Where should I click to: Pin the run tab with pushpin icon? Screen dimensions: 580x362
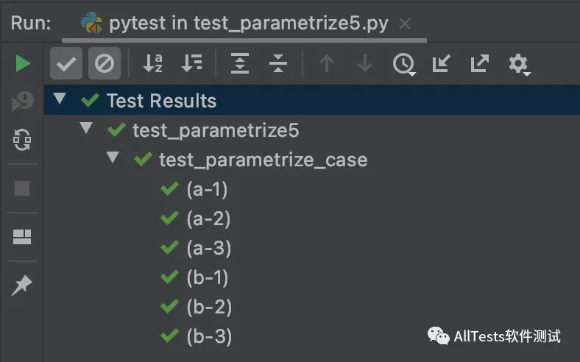pos(23,285)
